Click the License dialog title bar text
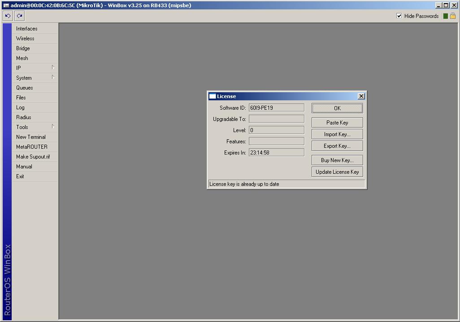This screenshot has width=460, height=322. 226,96
